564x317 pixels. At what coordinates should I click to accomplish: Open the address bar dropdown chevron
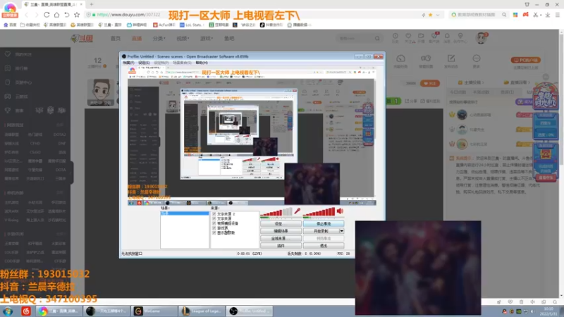coord(437,15)
